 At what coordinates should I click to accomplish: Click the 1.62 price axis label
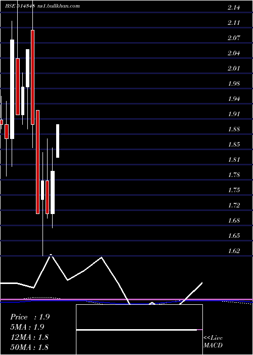pos(234,251)
